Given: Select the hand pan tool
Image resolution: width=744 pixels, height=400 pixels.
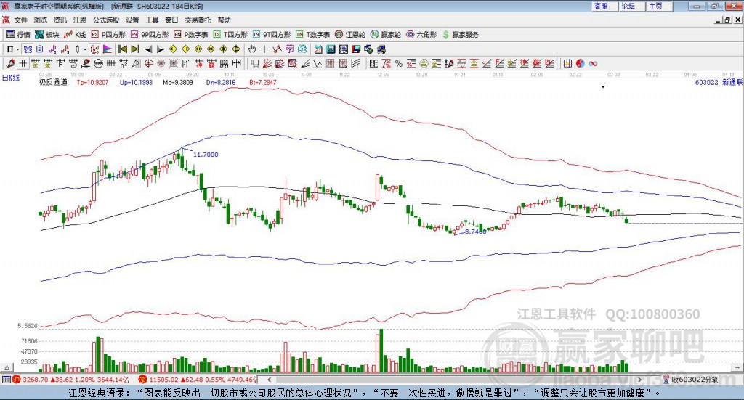Looking at the screenshot, I should pyautogui.click(x=252, y=49).
